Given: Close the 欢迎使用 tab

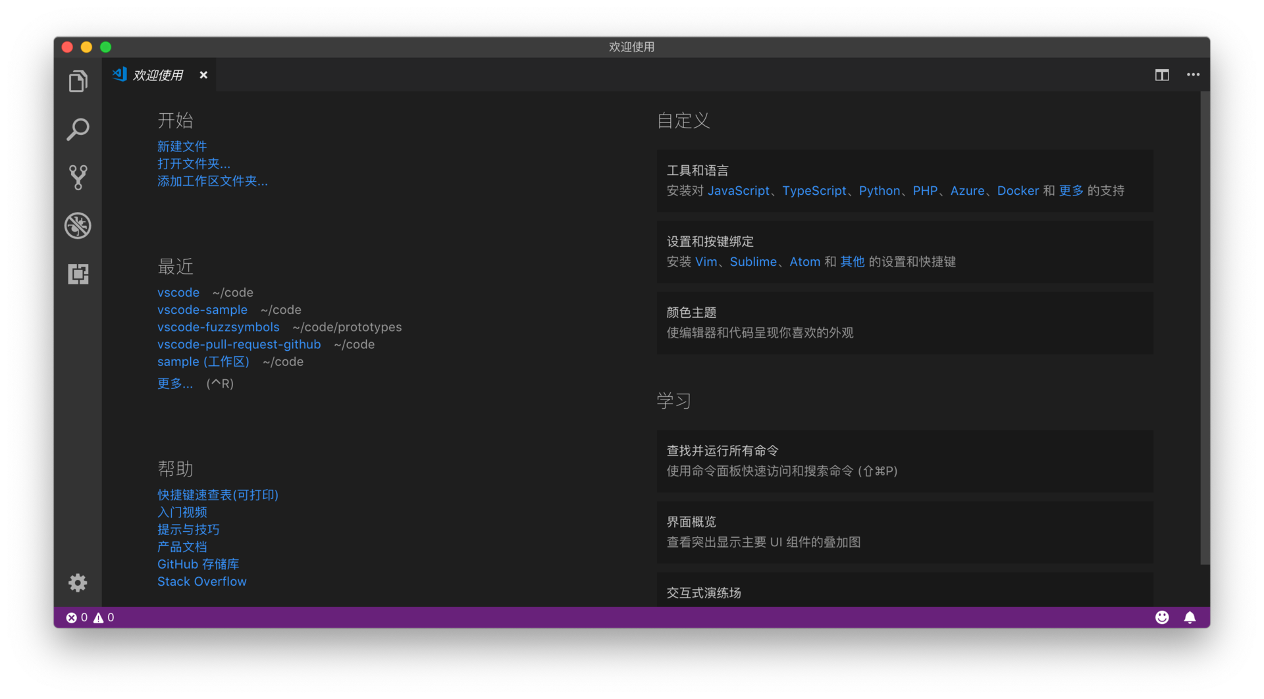Looking at the screenshot, I should pyautogui.click(x=203, y=75).
